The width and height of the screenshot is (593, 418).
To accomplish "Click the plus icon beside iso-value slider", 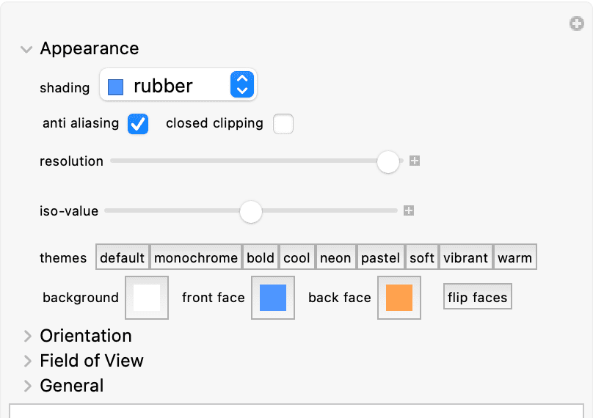I will tap(409, 210).
